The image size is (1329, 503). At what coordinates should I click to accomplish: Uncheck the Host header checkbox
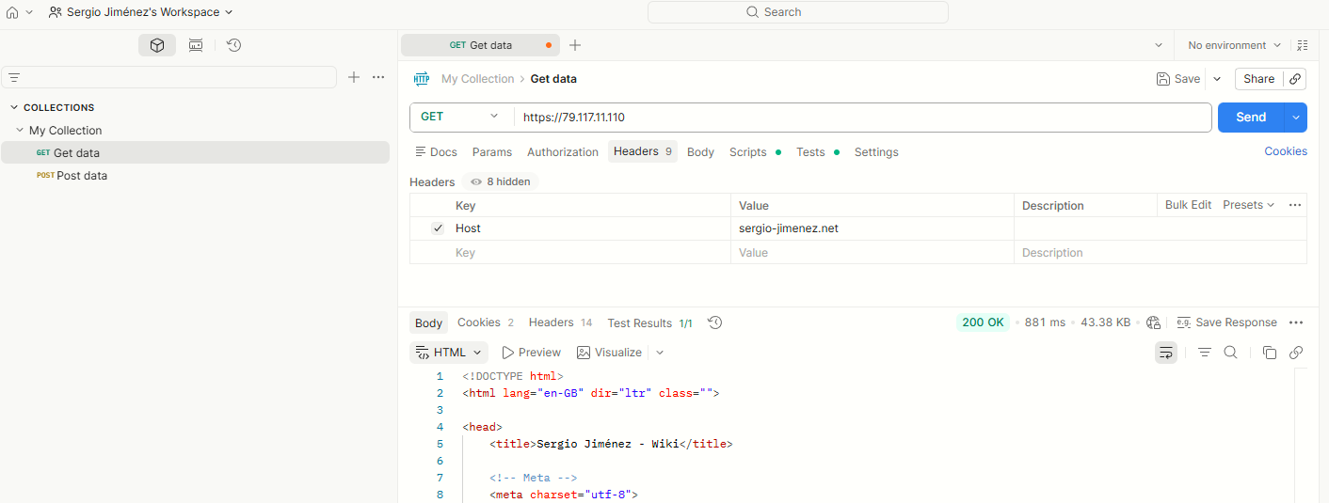438,228
